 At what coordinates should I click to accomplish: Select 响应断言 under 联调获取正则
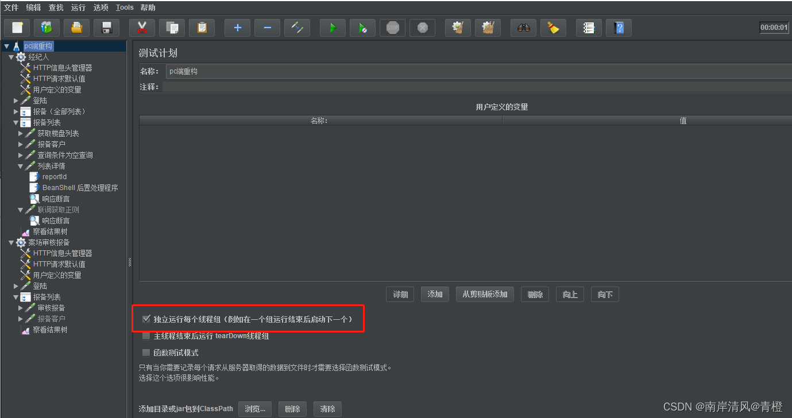(x=56, y=220)
